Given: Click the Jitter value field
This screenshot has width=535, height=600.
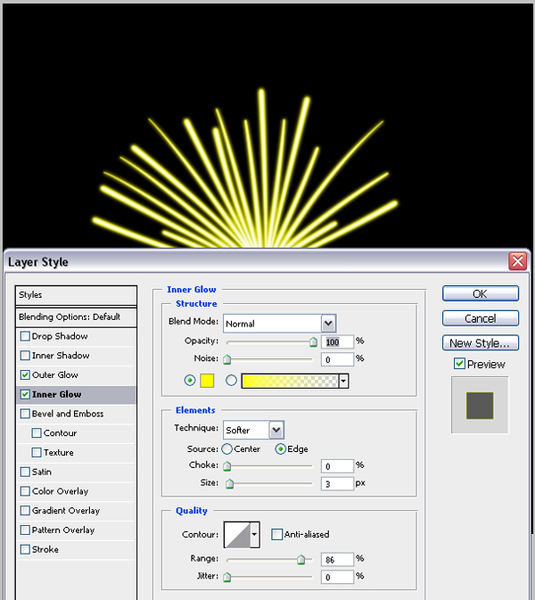Looking at the screenshot, I should tap(337, 577).
